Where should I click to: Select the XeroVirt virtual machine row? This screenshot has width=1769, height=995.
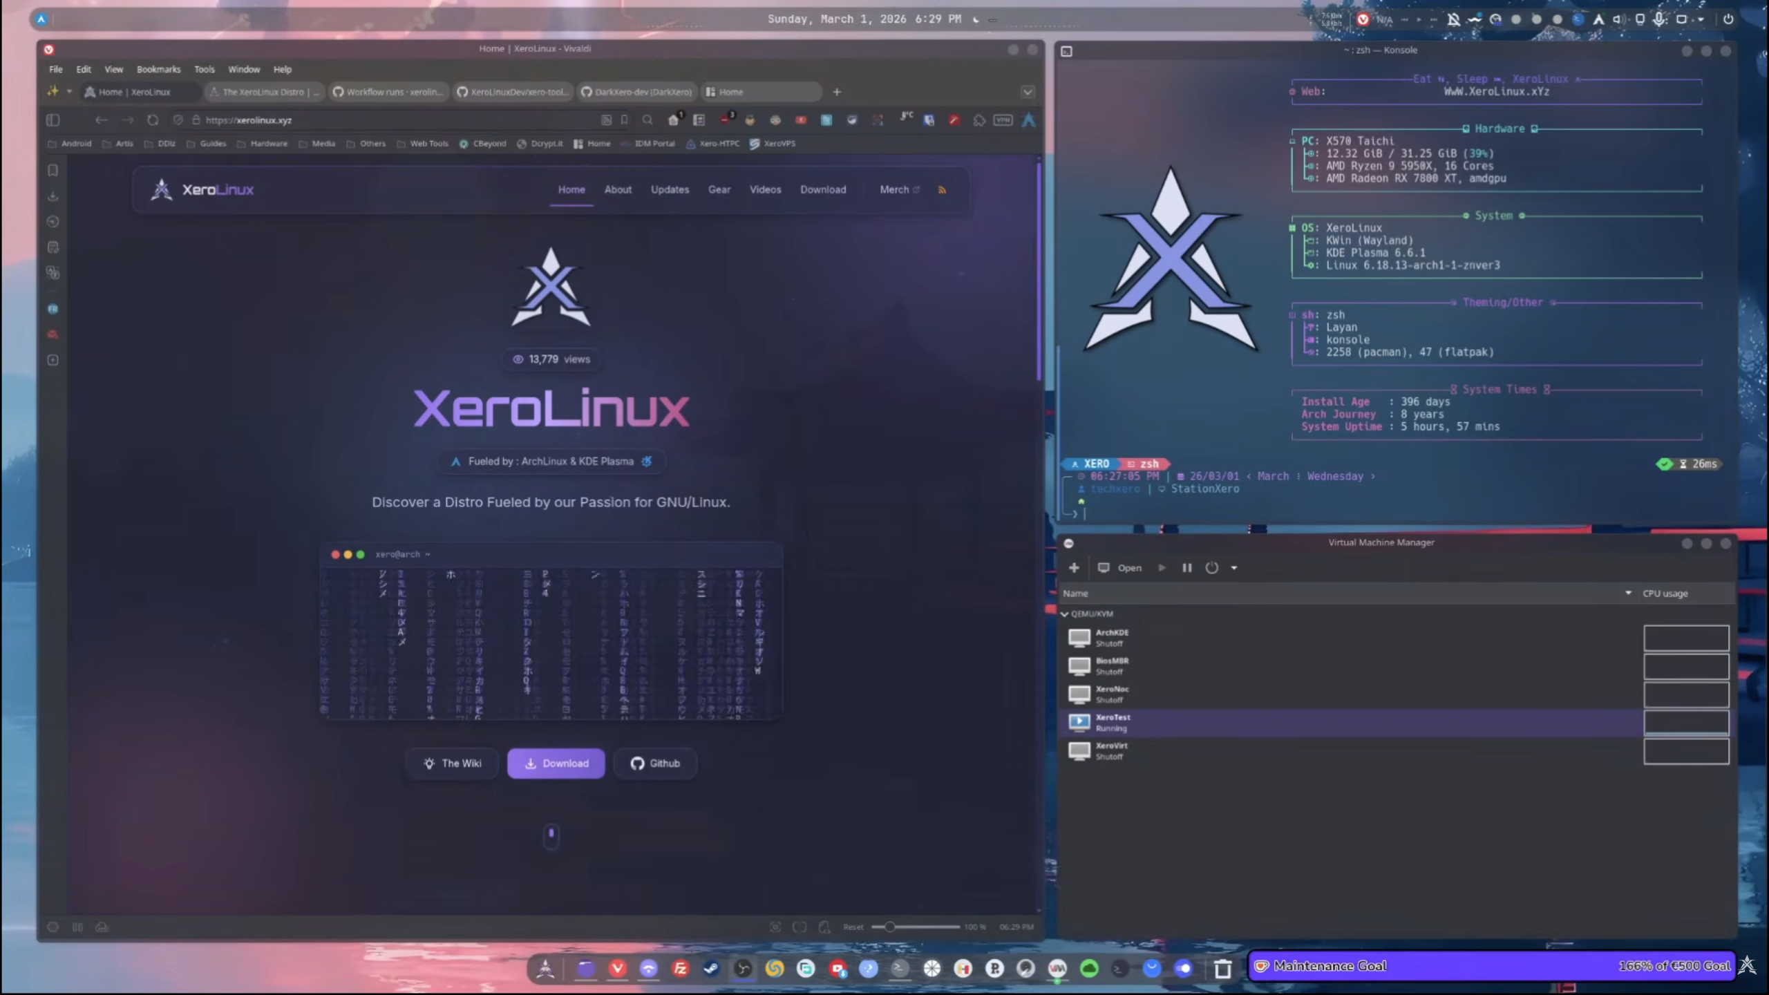point(1113,750)
